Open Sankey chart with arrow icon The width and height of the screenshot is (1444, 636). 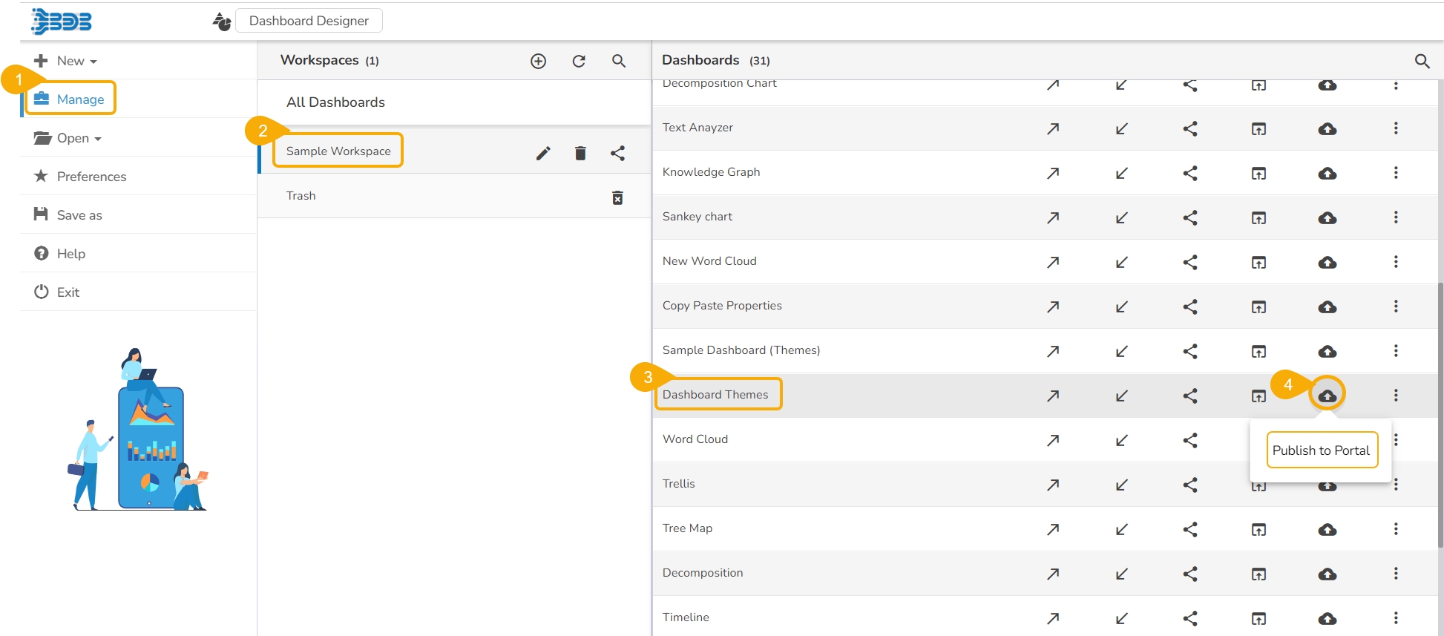tap(1052, 217)
